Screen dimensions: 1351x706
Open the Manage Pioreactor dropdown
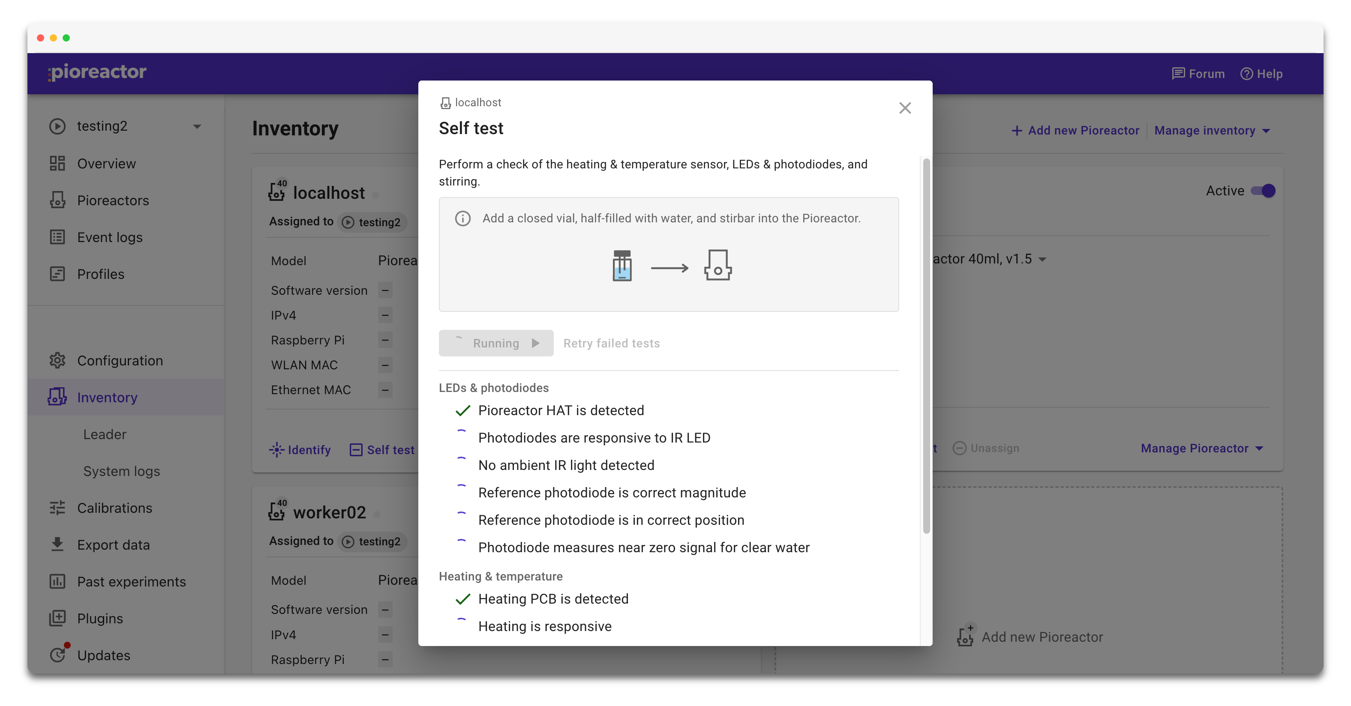pos(1201,448)
